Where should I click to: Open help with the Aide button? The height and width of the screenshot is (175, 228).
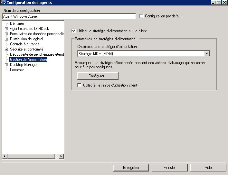click(x=208, y=168)
